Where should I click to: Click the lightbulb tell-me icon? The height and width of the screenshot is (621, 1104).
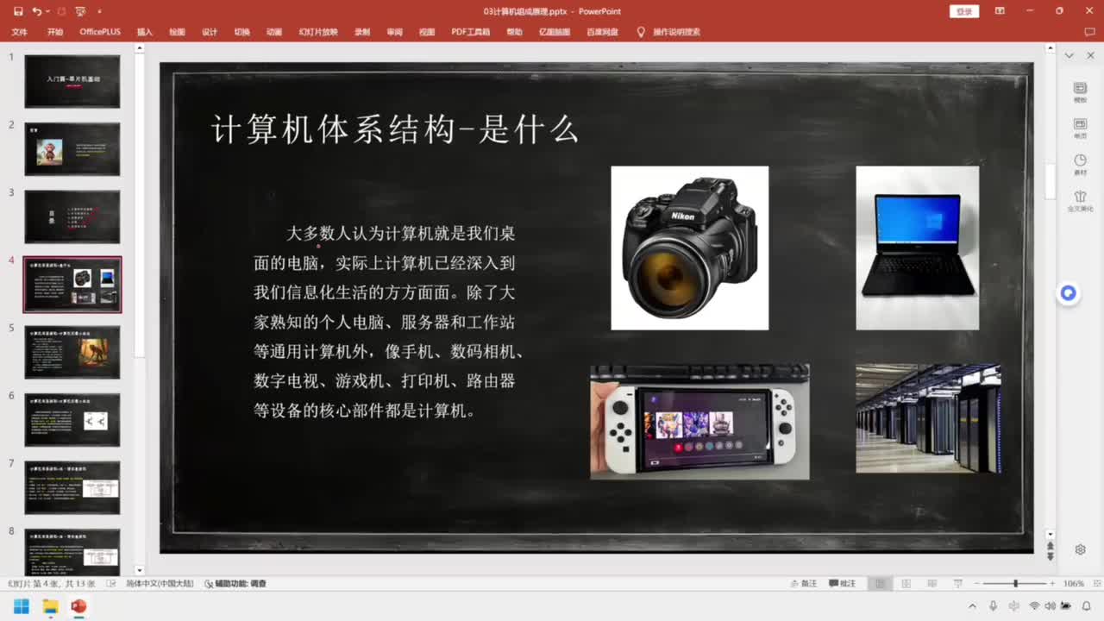click(x=641, y=32)
